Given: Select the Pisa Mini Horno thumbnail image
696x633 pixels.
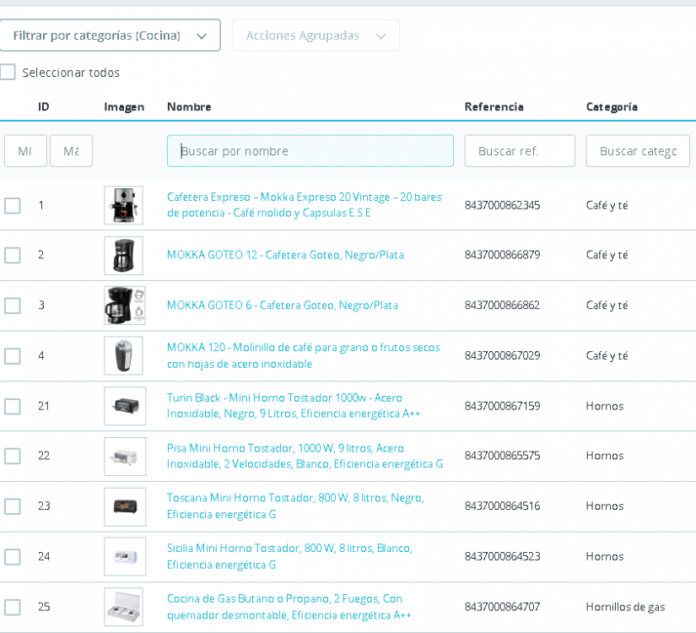Looking at the screenshot, I should point(124,456).
